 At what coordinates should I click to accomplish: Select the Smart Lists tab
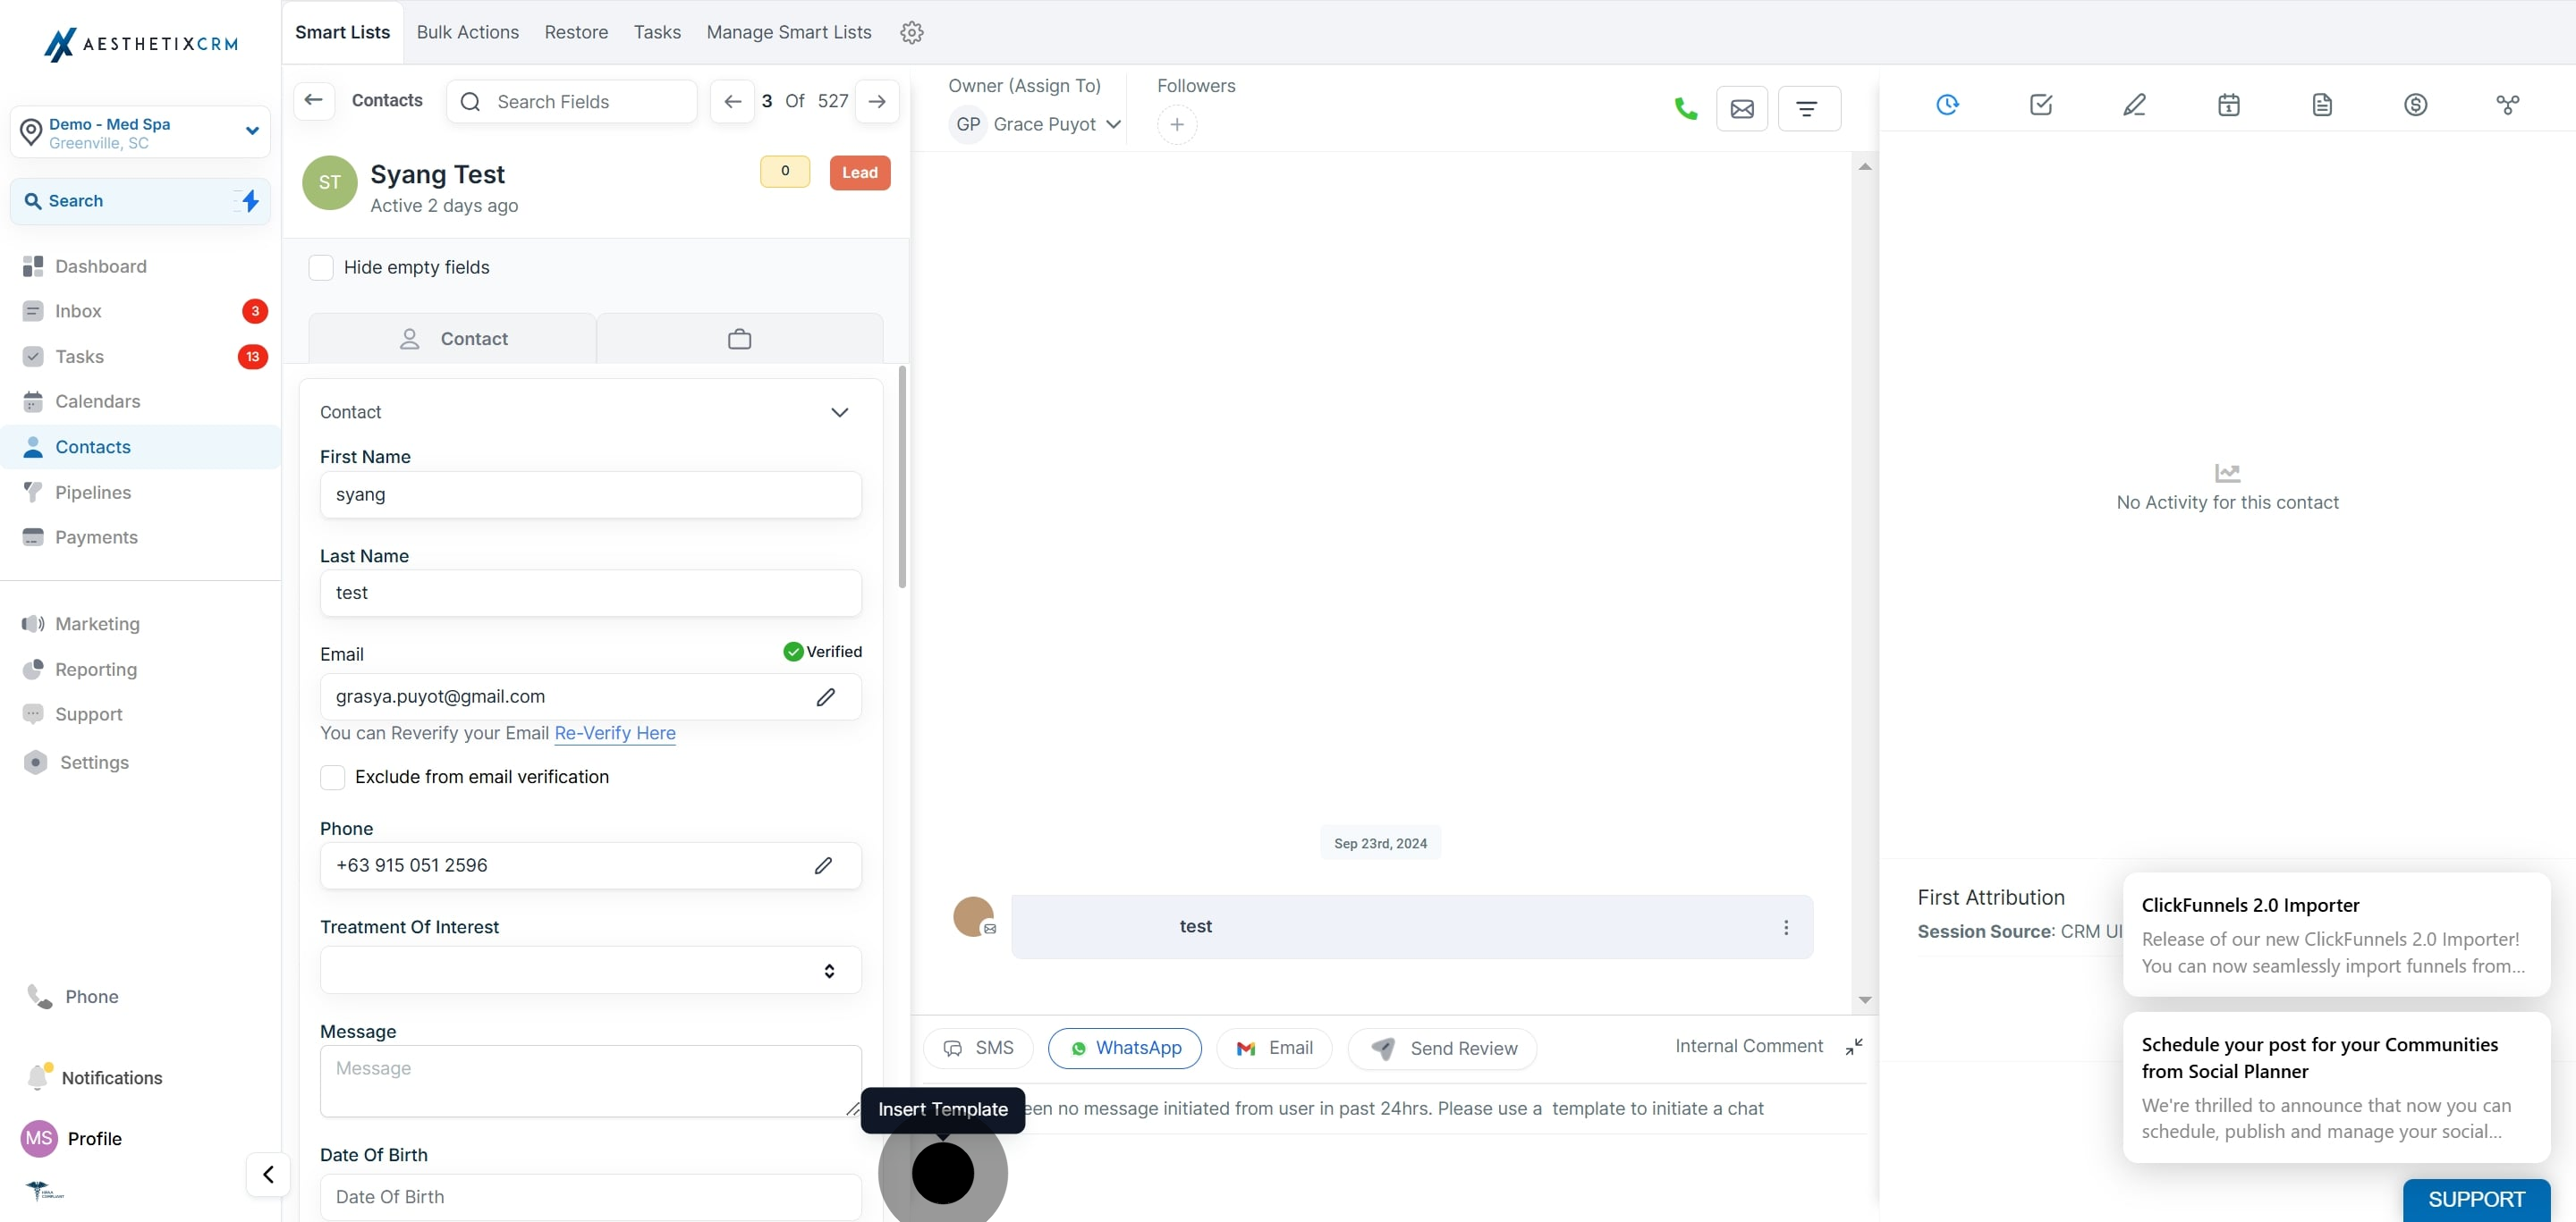(x=342, y=32)
